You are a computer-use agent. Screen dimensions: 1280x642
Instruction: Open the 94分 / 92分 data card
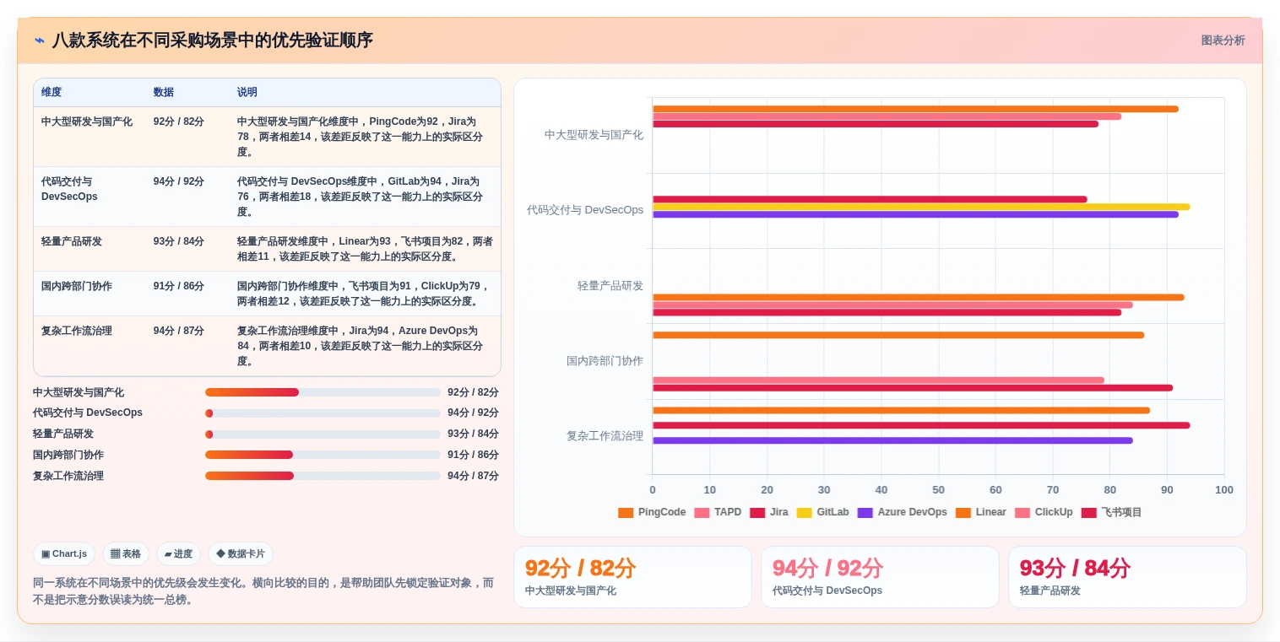(x=880, y=577)
